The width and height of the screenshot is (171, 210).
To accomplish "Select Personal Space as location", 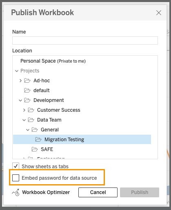I will (x=53, y=61).
